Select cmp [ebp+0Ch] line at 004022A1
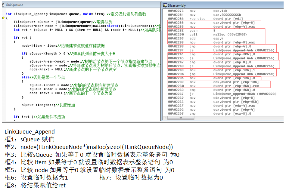Screen dimensions: 286x191 point(211,54)
